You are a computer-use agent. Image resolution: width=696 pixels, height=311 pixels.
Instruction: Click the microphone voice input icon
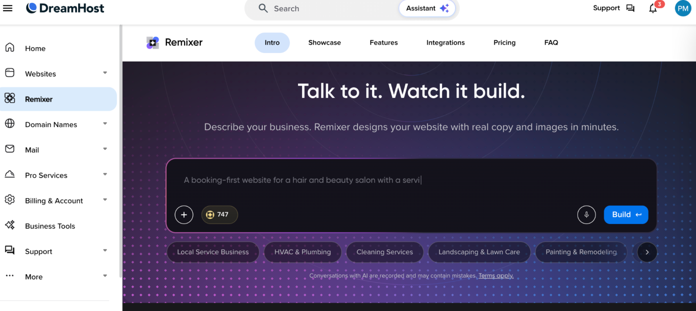(x=586, y=215)
